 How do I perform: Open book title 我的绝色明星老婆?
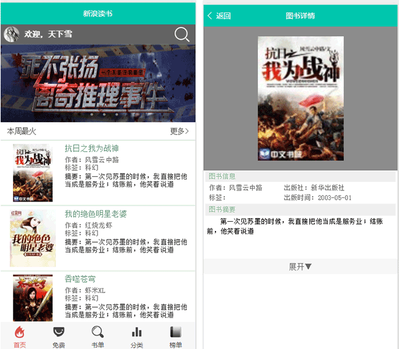[x=96, y=214]
